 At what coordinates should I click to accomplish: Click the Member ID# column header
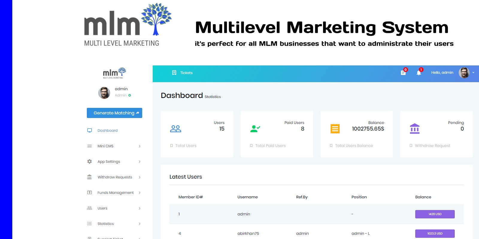(191, 197)
